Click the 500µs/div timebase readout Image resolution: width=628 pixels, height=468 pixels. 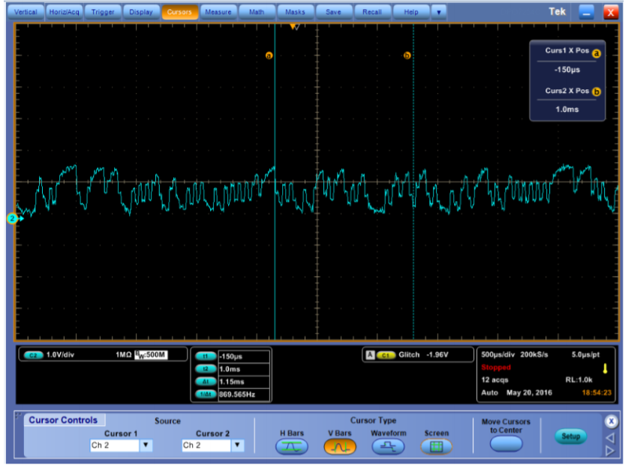(498, 355)
